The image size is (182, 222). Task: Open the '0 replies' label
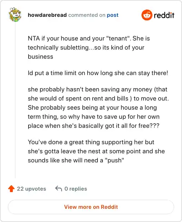click(x=76, y=189)
